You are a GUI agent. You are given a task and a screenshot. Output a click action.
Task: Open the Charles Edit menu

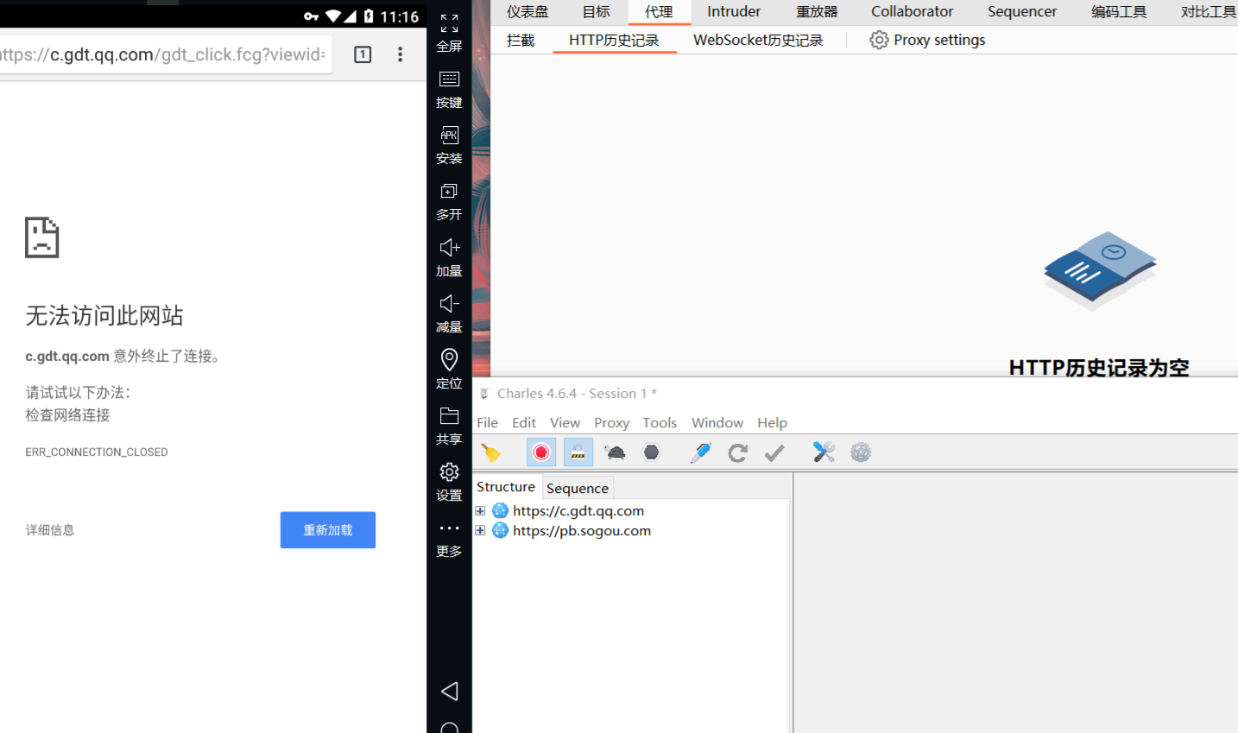524,423
